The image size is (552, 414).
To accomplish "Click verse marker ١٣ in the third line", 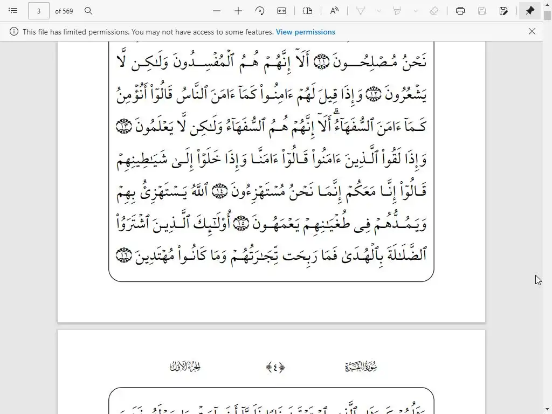I will point(124,126).
